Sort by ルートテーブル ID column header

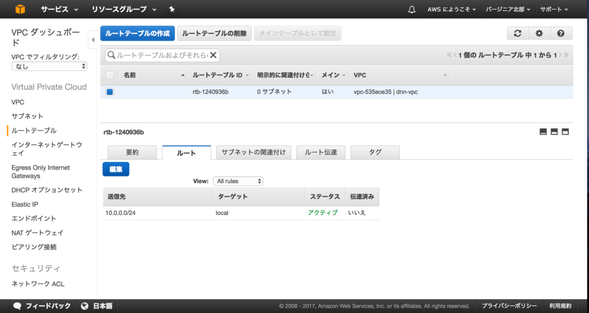click(x=220, y=75)
